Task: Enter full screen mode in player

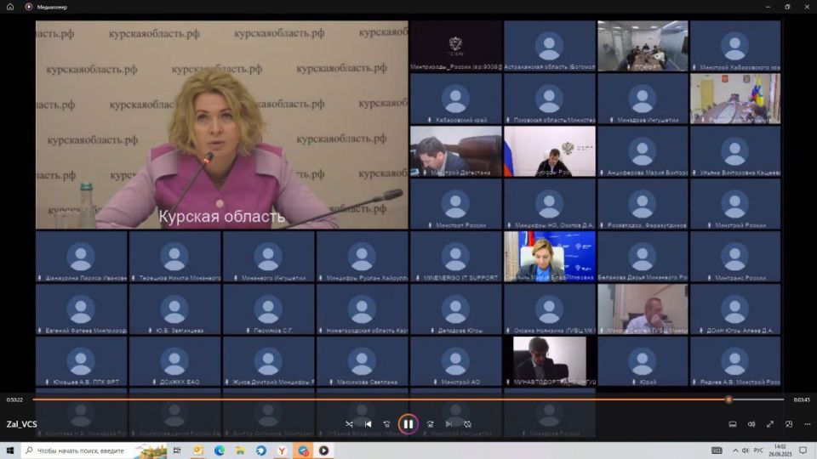Action: tap(770, 424)
